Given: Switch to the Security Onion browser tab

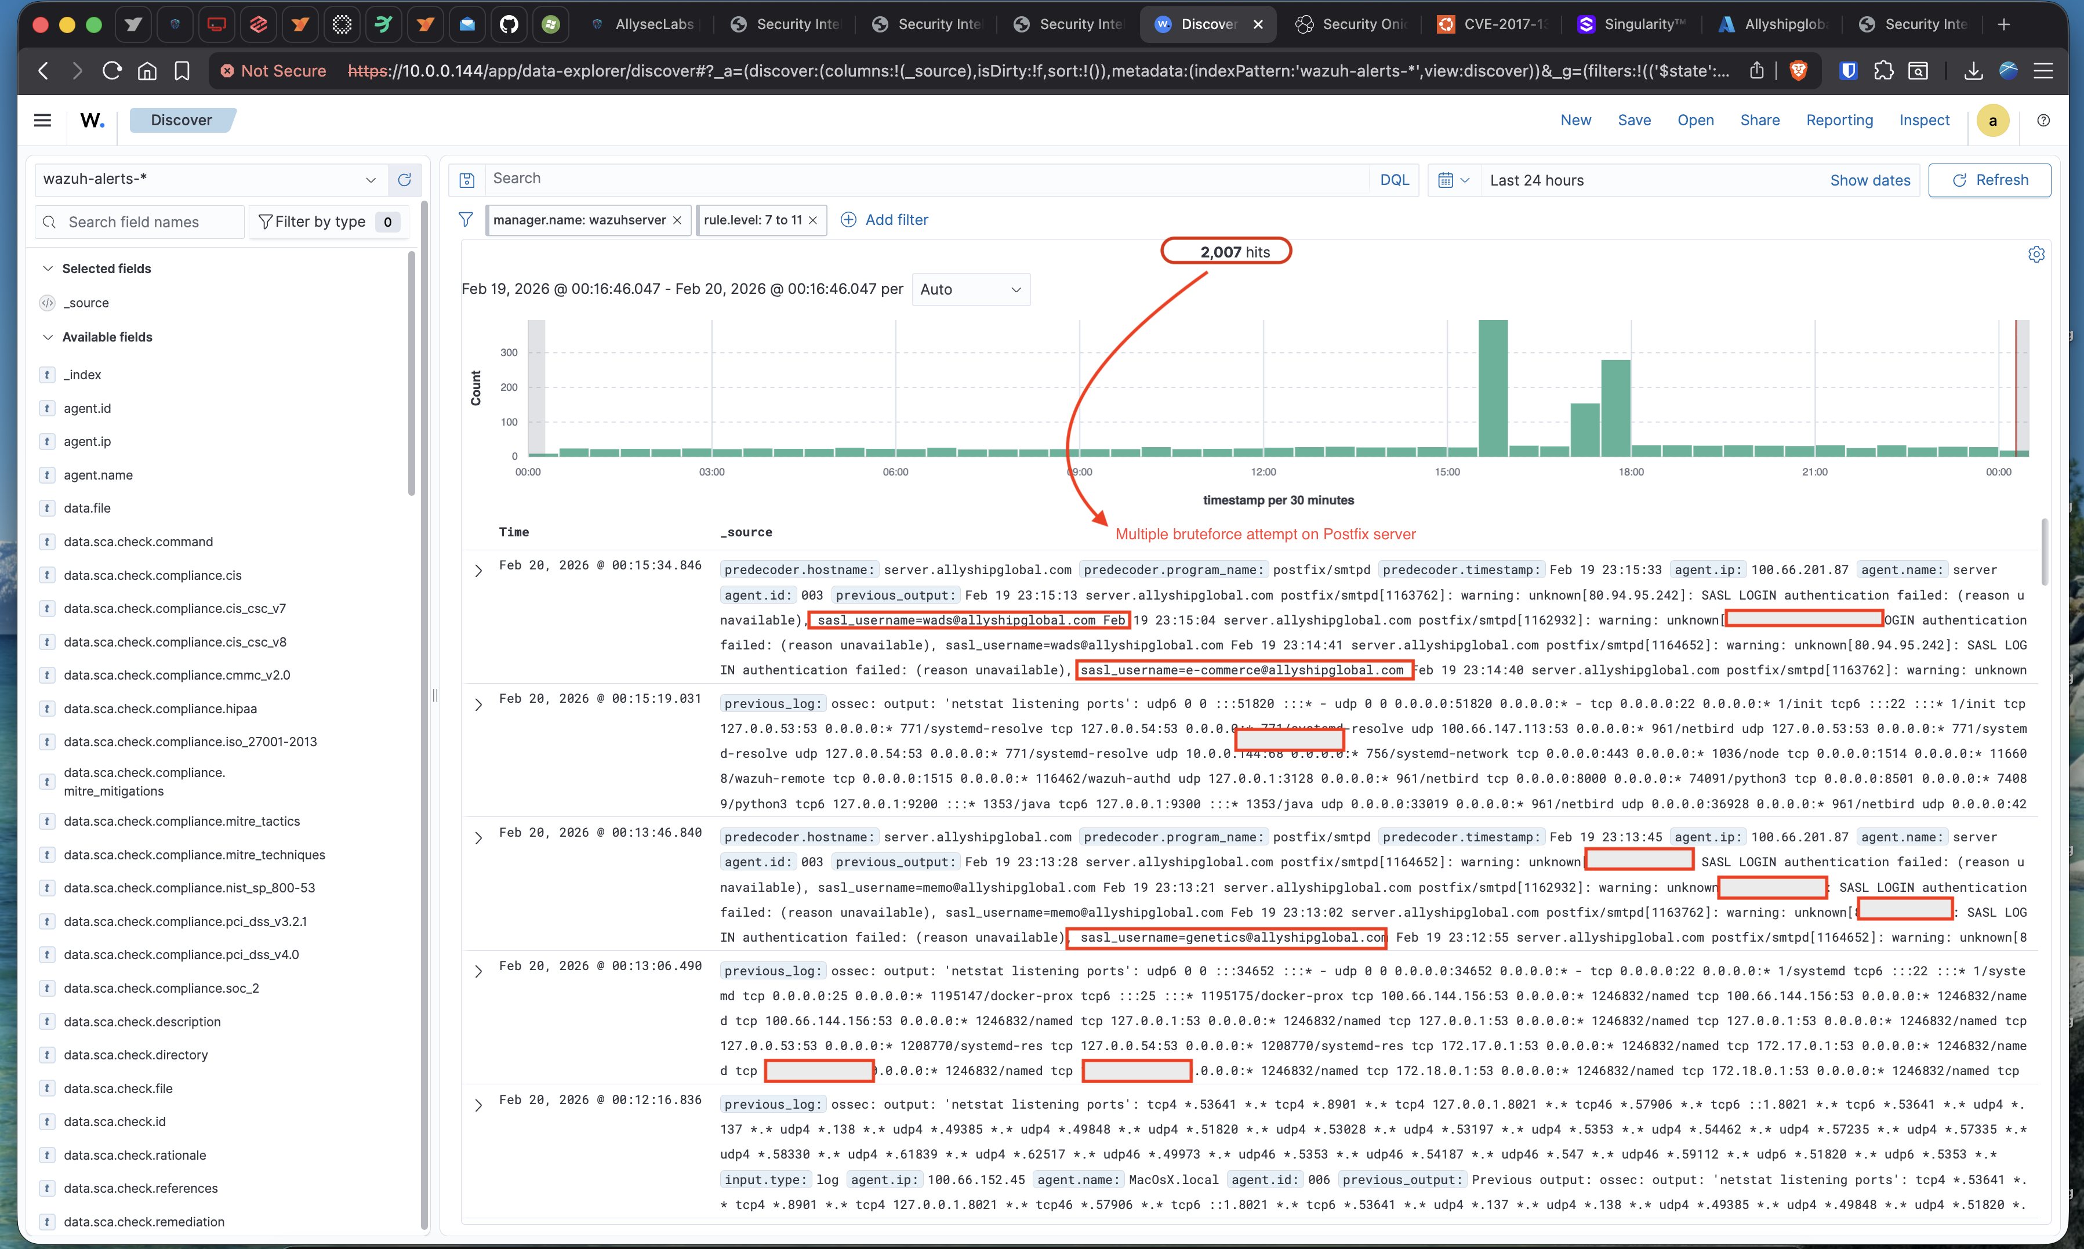Looking at the screenshot, I should 1351,24.
